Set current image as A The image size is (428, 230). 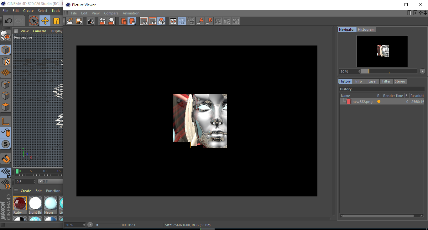click(200, 21)
